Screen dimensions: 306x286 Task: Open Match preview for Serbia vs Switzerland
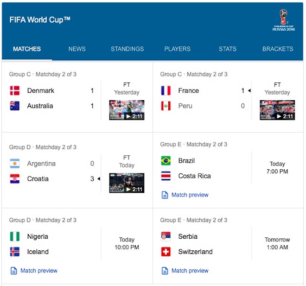tap(185, 271)
